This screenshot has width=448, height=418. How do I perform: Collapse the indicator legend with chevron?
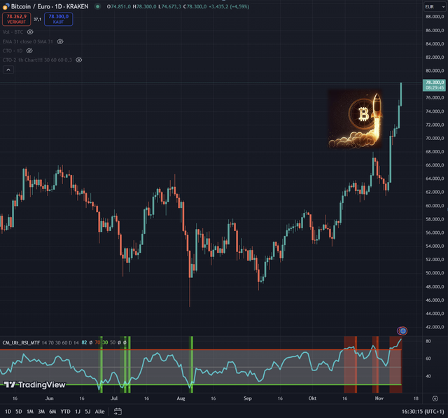coord(8,70)
